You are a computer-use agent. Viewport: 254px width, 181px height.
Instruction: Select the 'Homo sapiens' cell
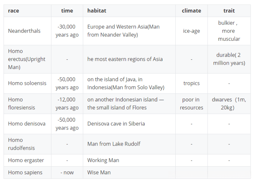26,172
